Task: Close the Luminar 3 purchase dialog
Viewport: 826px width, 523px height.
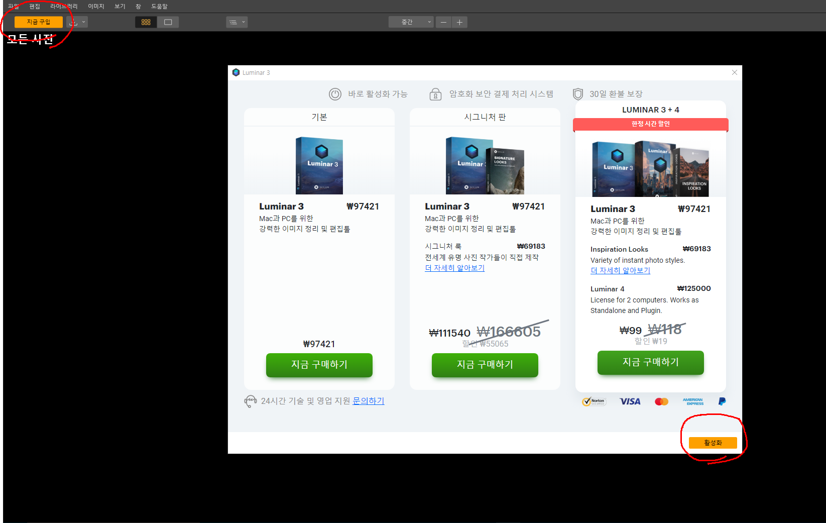Action: pos(735,72)
